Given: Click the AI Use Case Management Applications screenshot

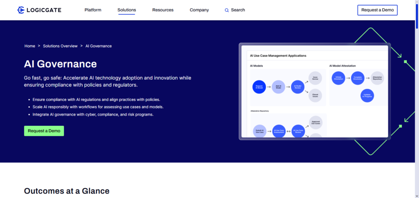Looking at the screenshot, I should pos(315,91).
